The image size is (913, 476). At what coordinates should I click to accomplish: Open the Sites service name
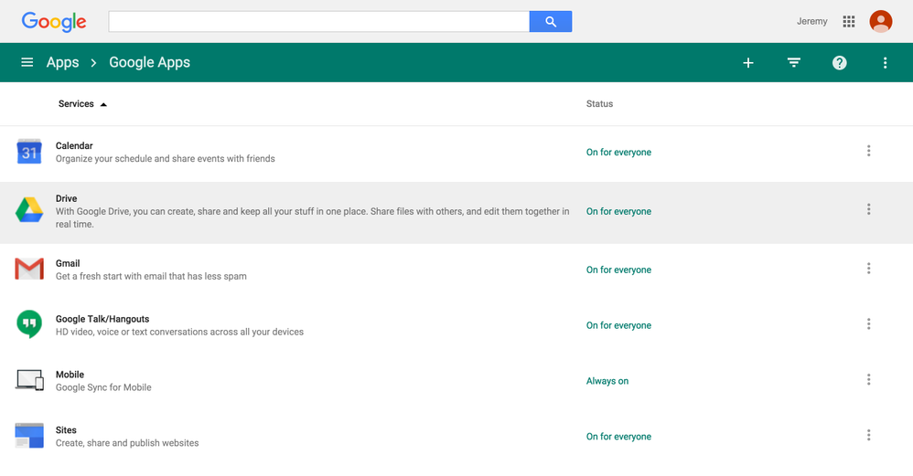(x=66, y=430)
